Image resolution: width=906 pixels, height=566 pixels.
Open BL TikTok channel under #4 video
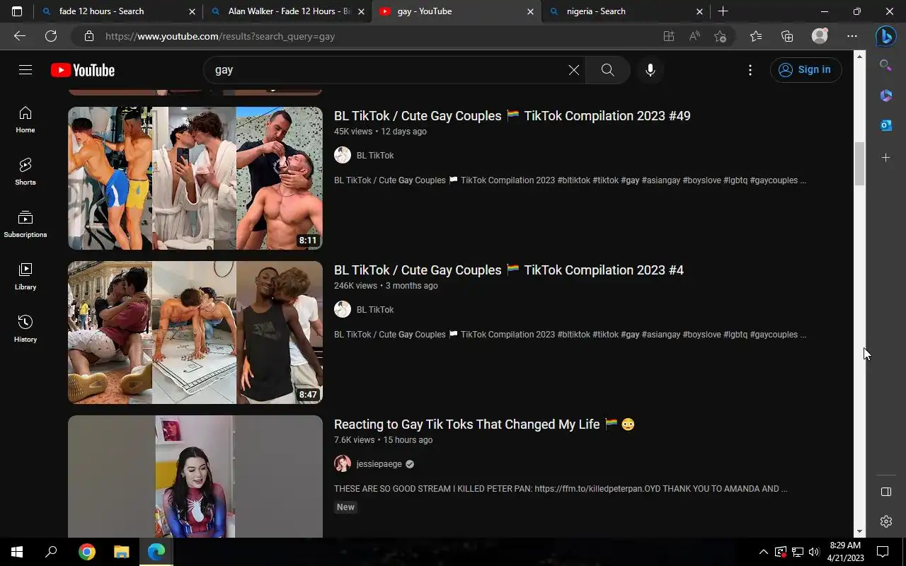375,310
